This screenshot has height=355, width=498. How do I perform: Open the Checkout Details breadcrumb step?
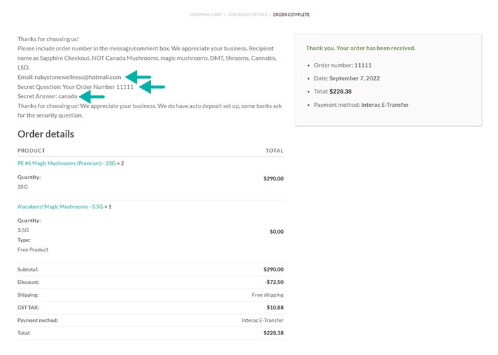pos(247,15)
